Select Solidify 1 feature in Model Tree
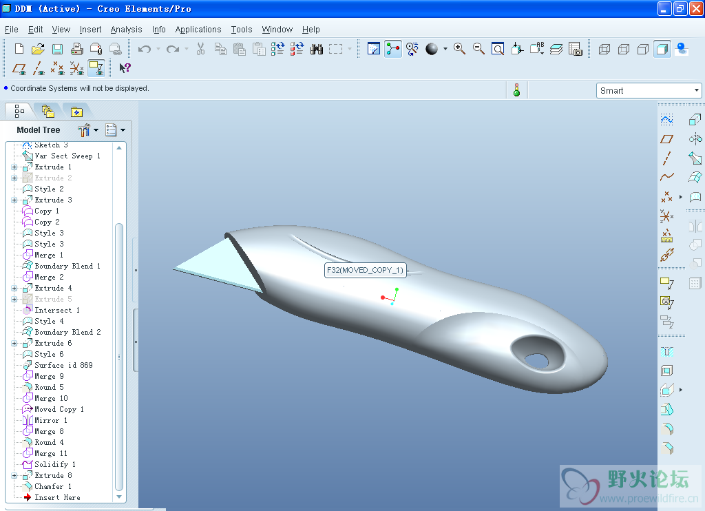This screenshot has height=511, width=705. click(x=55, y=464)
